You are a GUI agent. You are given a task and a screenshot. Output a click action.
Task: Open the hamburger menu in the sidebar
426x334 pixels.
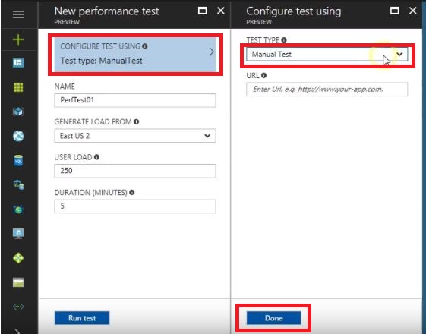18,14
